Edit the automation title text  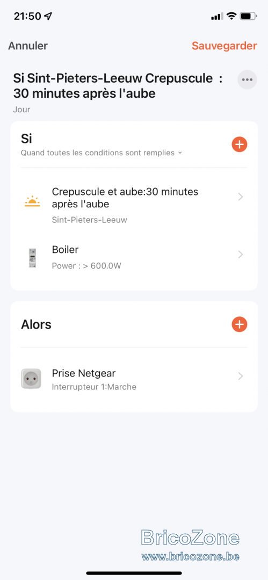(118, 86)
